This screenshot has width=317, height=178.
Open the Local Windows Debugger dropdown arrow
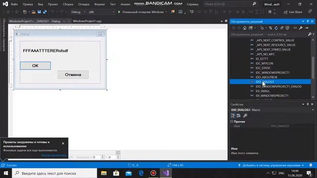point(166,12)
